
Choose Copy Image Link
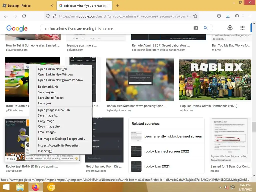point(61,126)
